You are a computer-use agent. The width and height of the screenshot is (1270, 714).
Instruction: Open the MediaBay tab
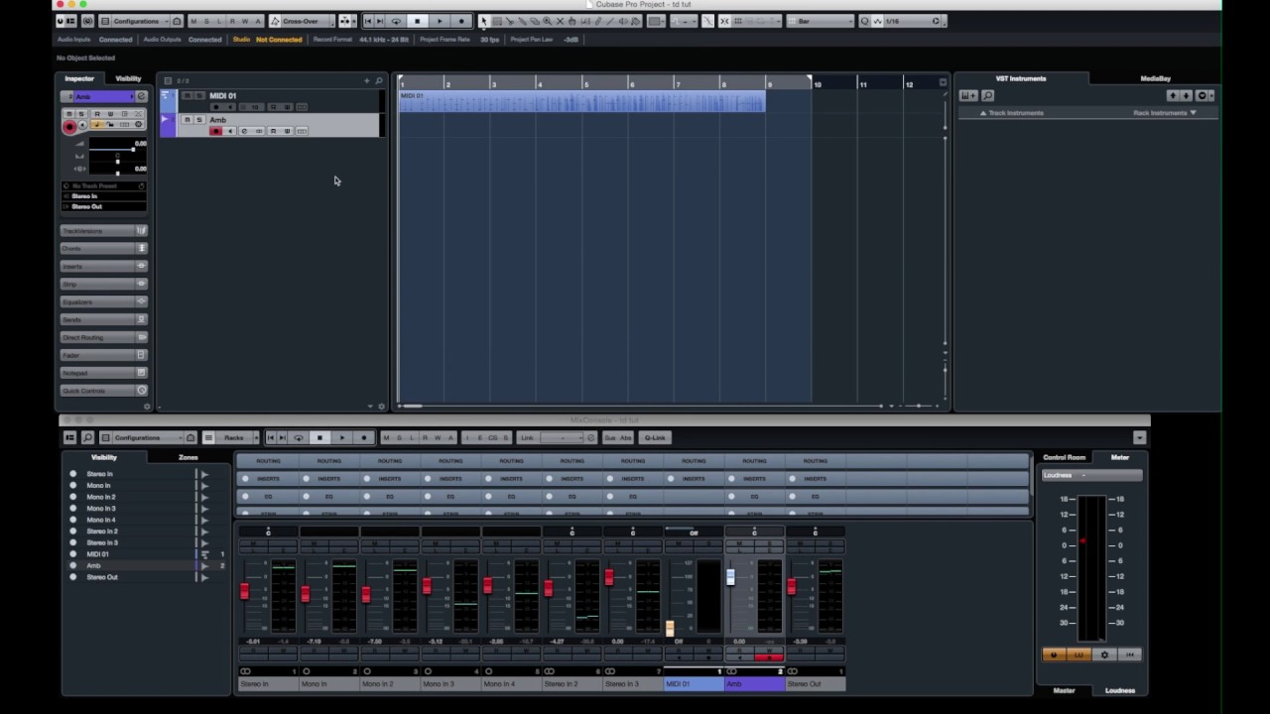1155,78
